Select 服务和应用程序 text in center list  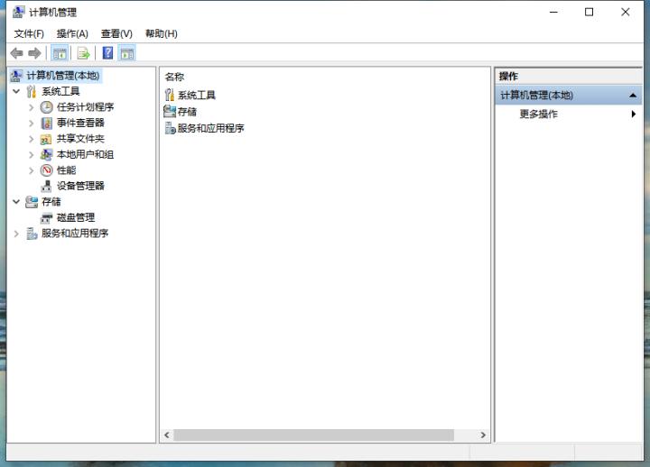coord(210,128)
